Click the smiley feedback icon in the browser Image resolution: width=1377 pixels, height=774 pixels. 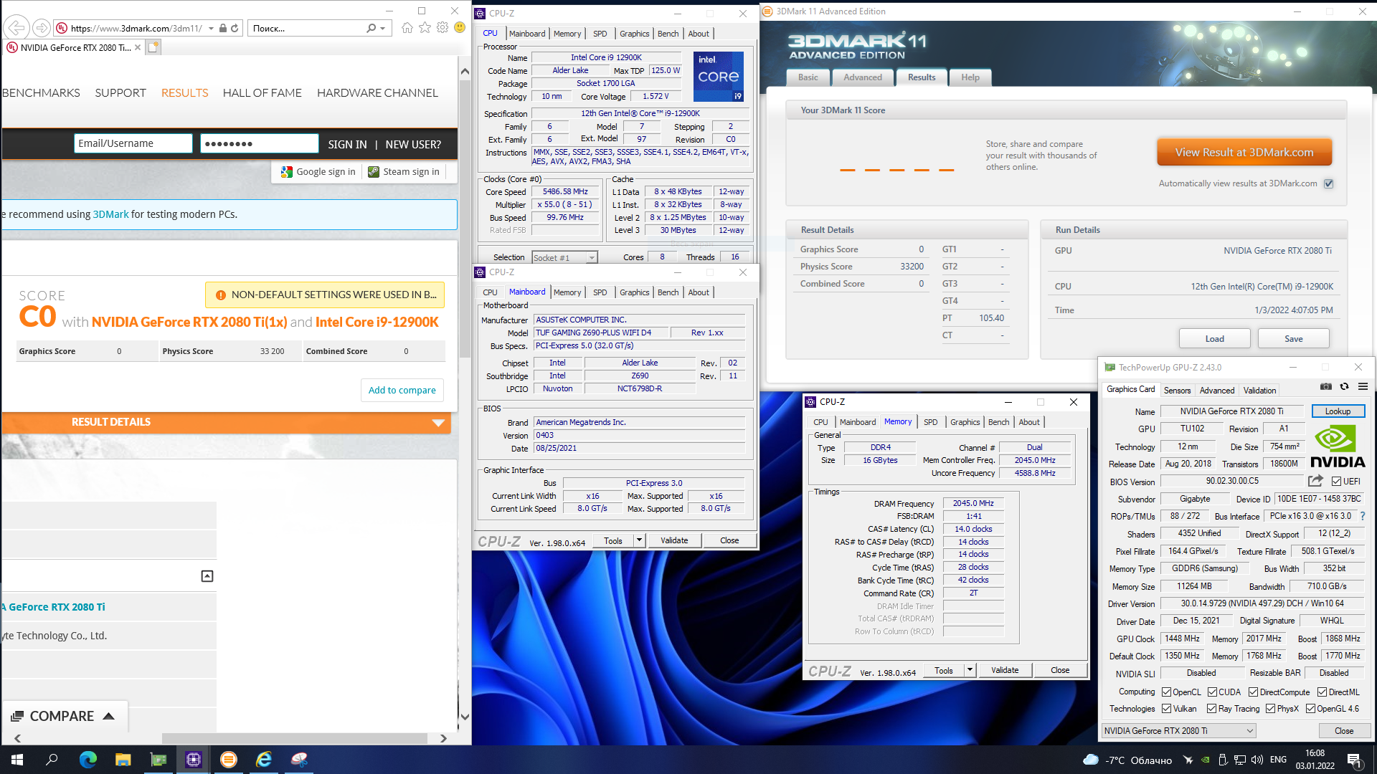click(x=460, y=28)
